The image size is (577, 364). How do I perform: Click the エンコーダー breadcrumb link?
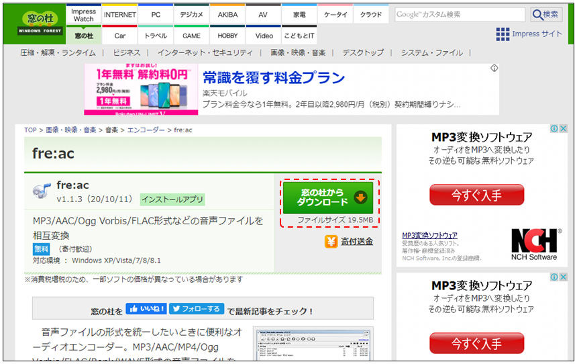click(146, 130)
